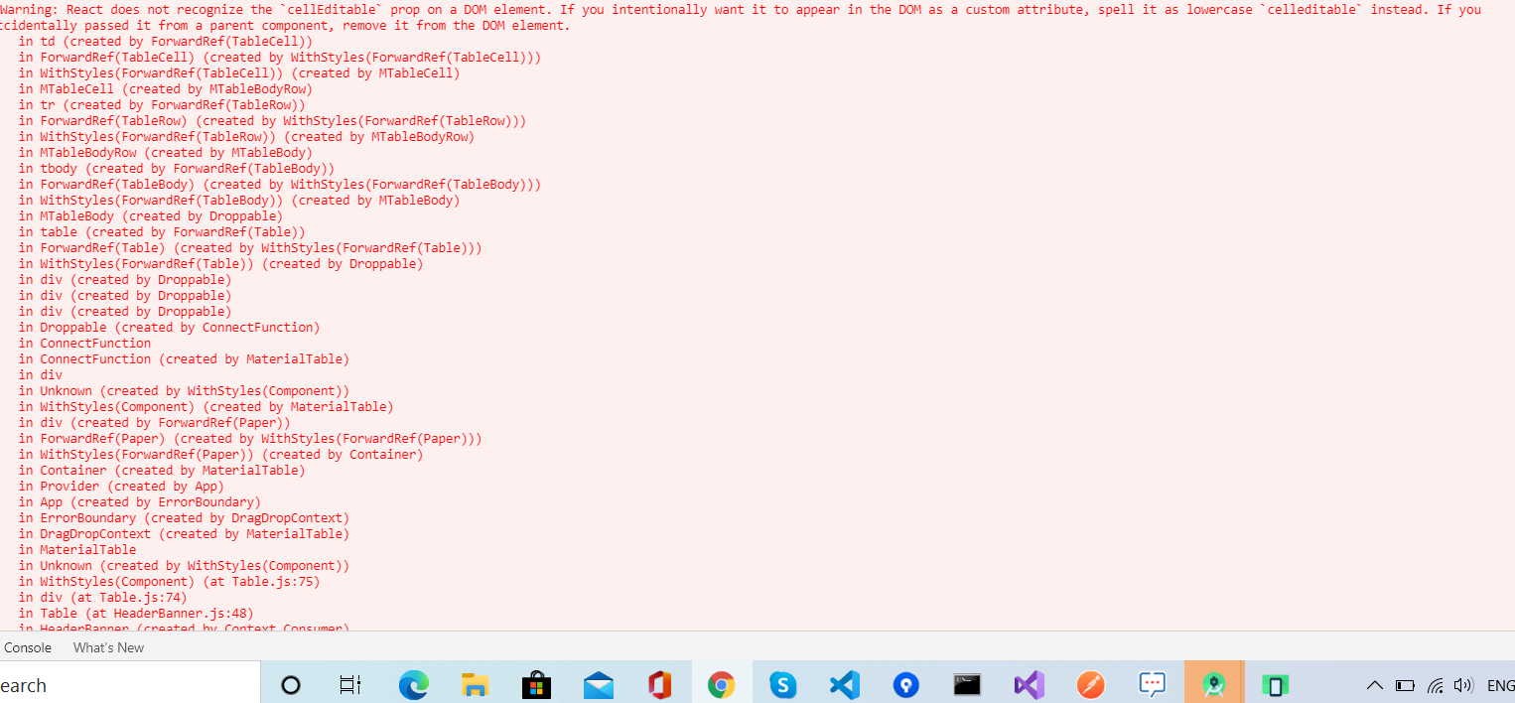The height and width of the screenshot is (703, 1515).
Task: Open the What's New tab
Action: 107,647
